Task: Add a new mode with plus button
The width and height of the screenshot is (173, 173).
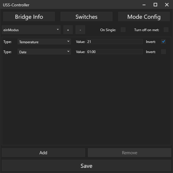Action: click(x=68, y=30)
